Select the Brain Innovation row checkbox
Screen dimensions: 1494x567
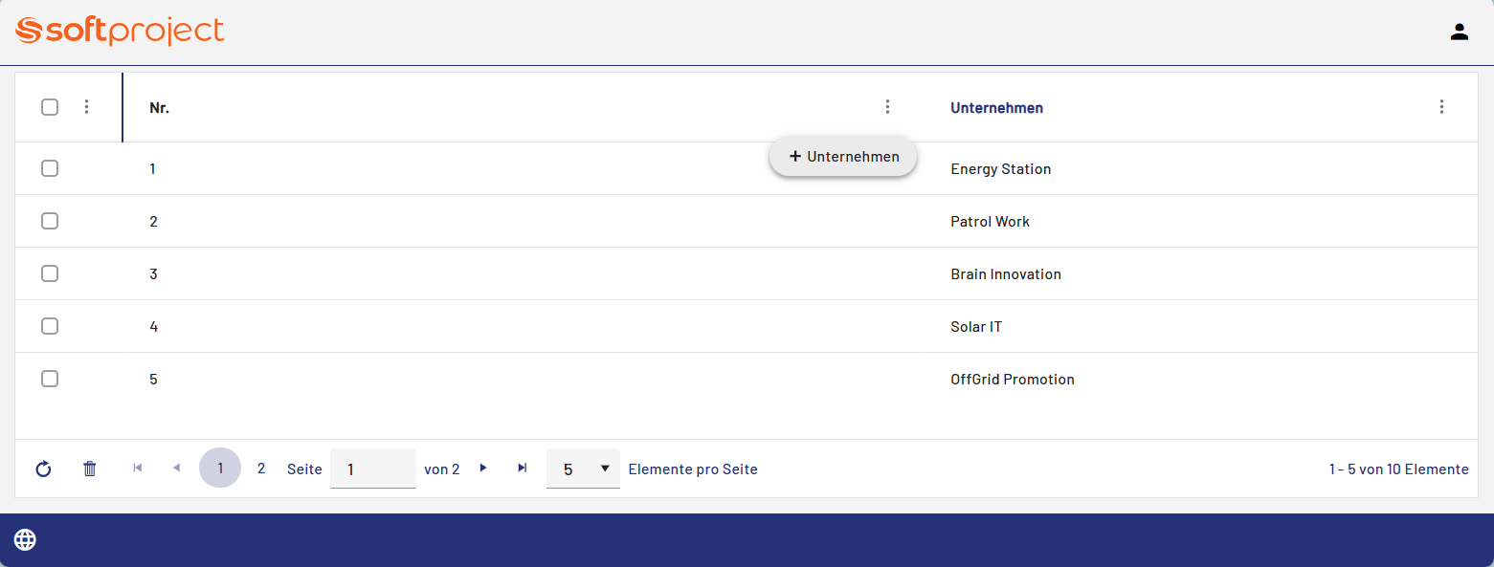pyautogui.click(x=50, y=273)
